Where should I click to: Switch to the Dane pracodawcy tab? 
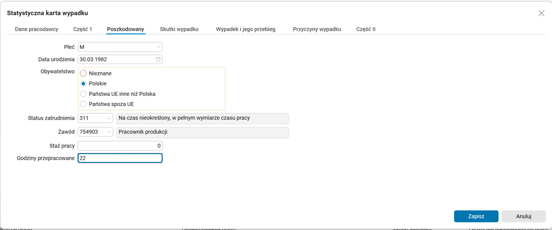point(37,29)
